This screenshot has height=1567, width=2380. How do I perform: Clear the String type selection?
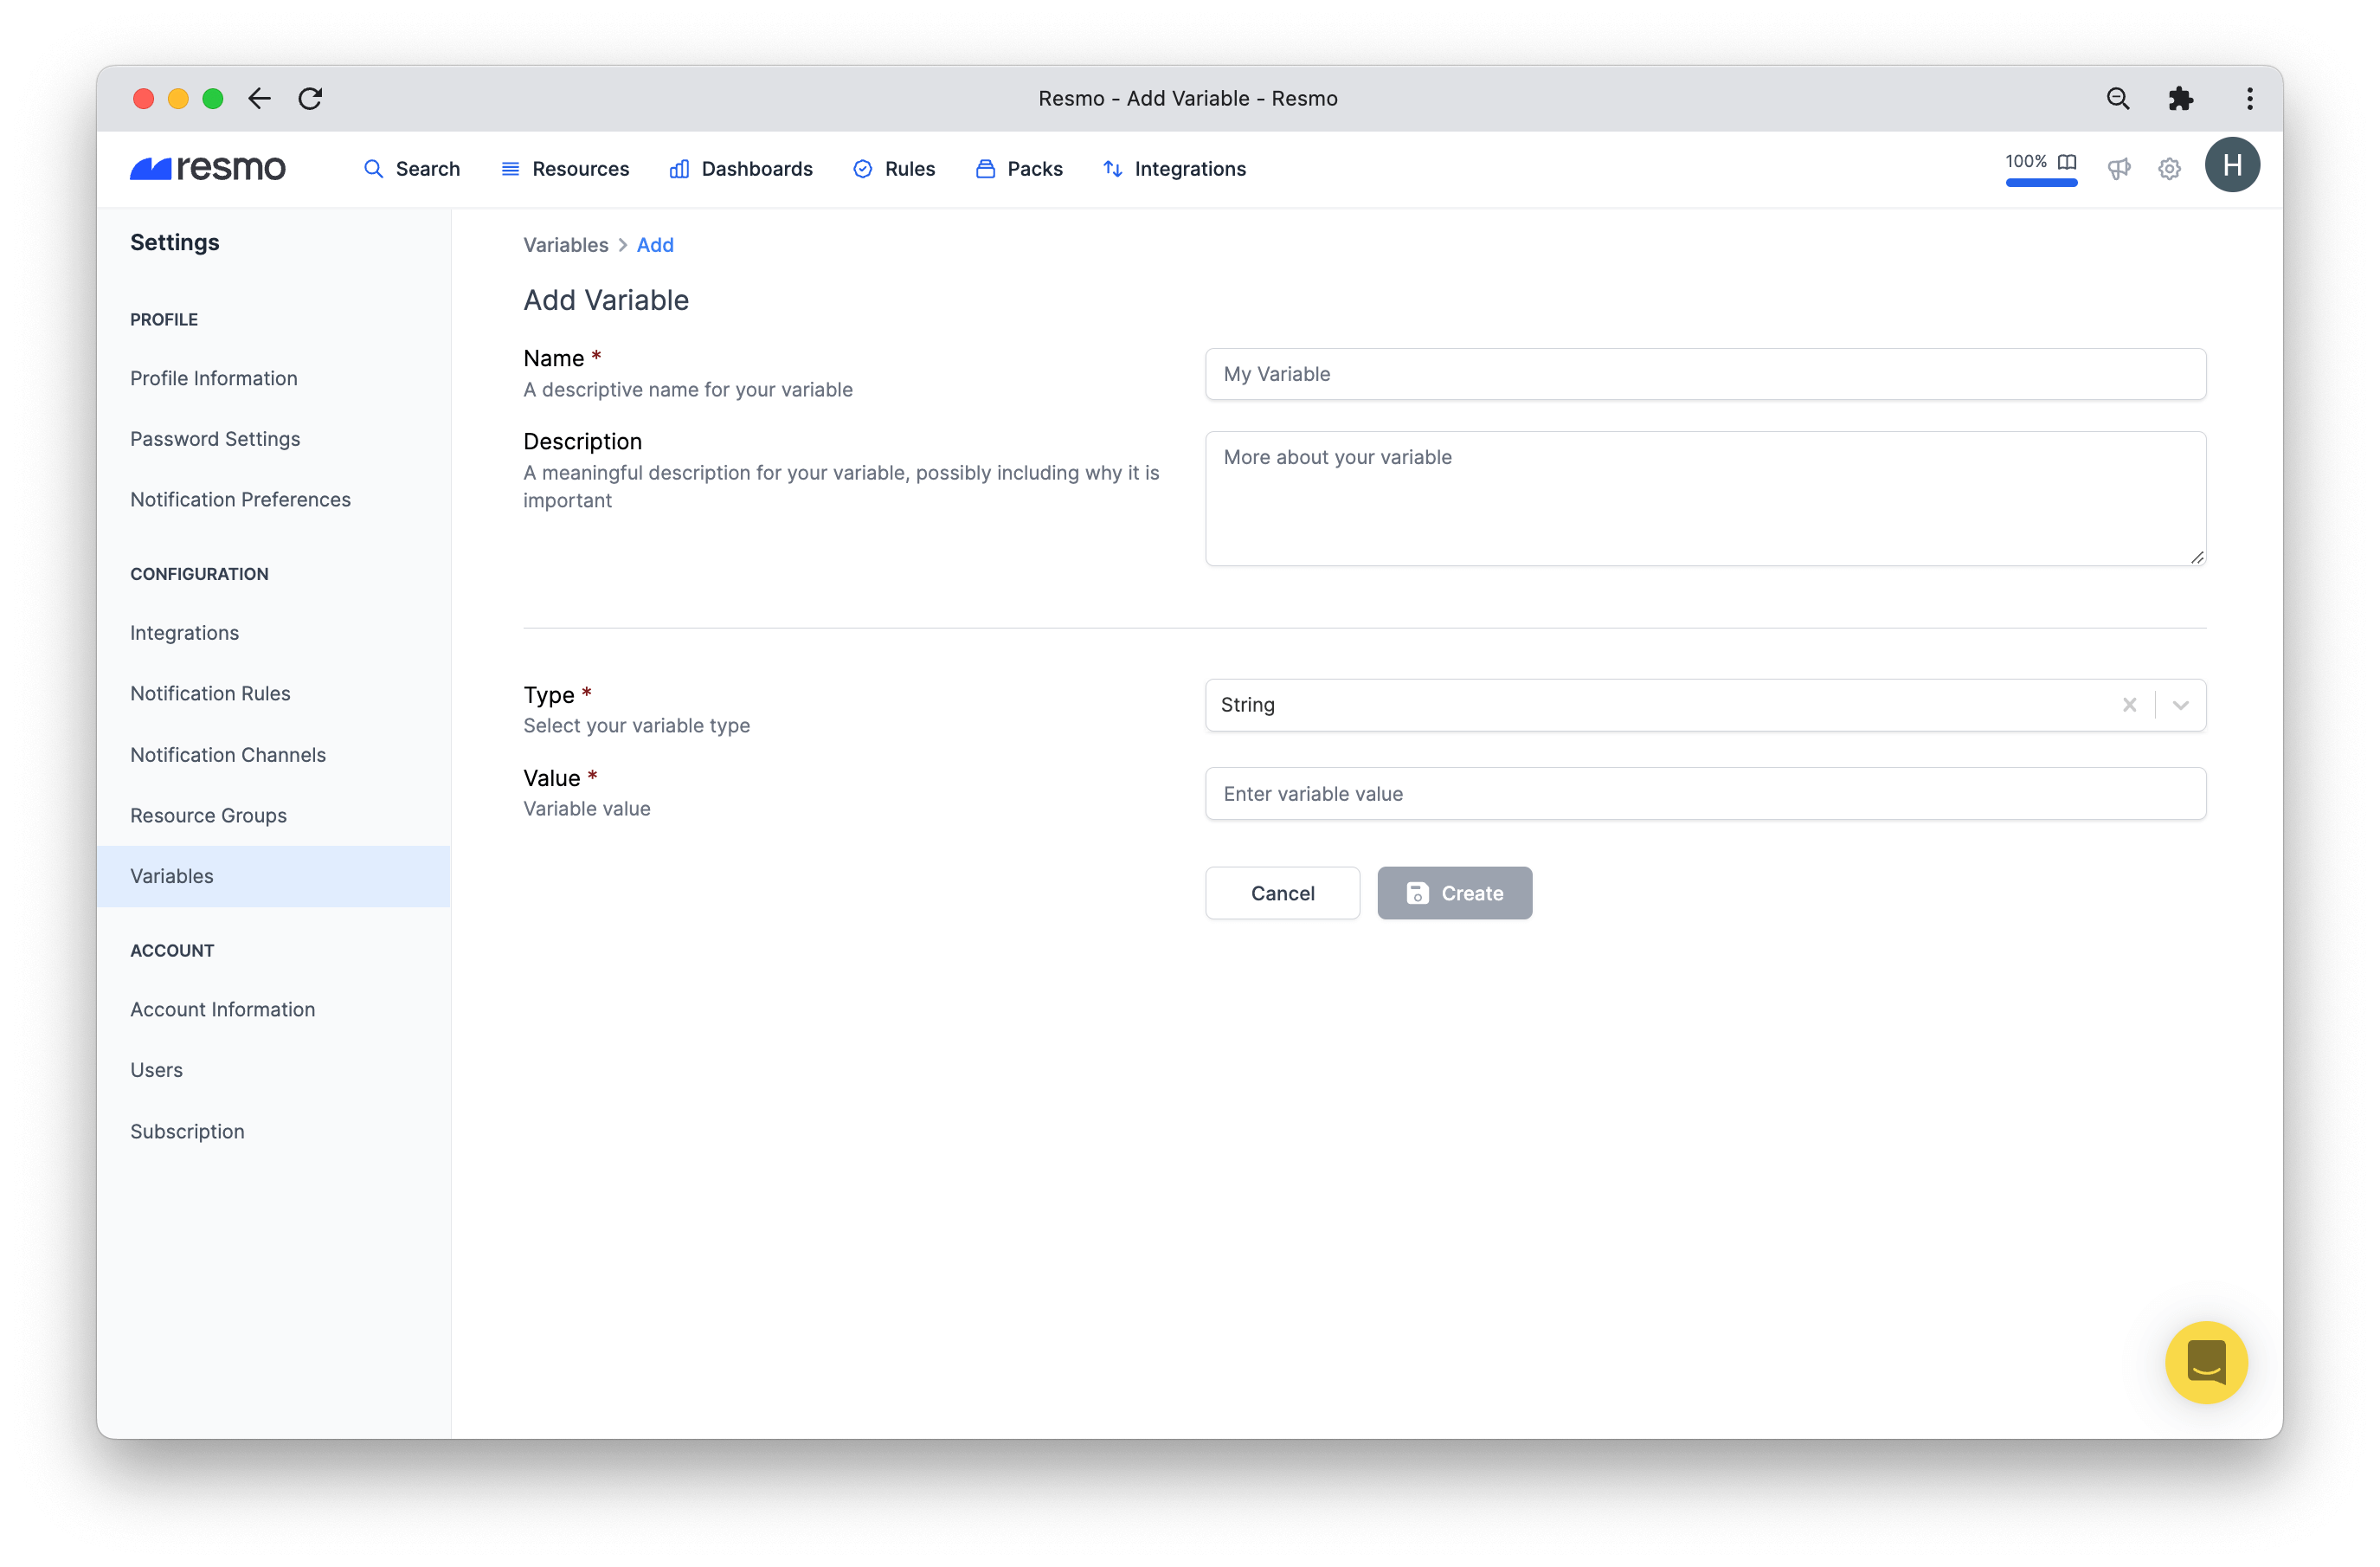(2130, 705)
